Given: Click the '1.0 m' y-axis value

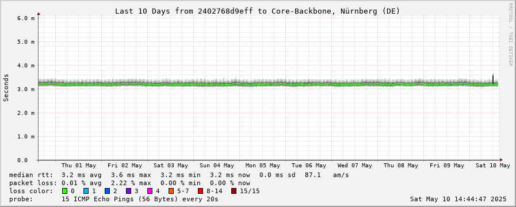Looking at the screenshot, I should click(25, 137).
